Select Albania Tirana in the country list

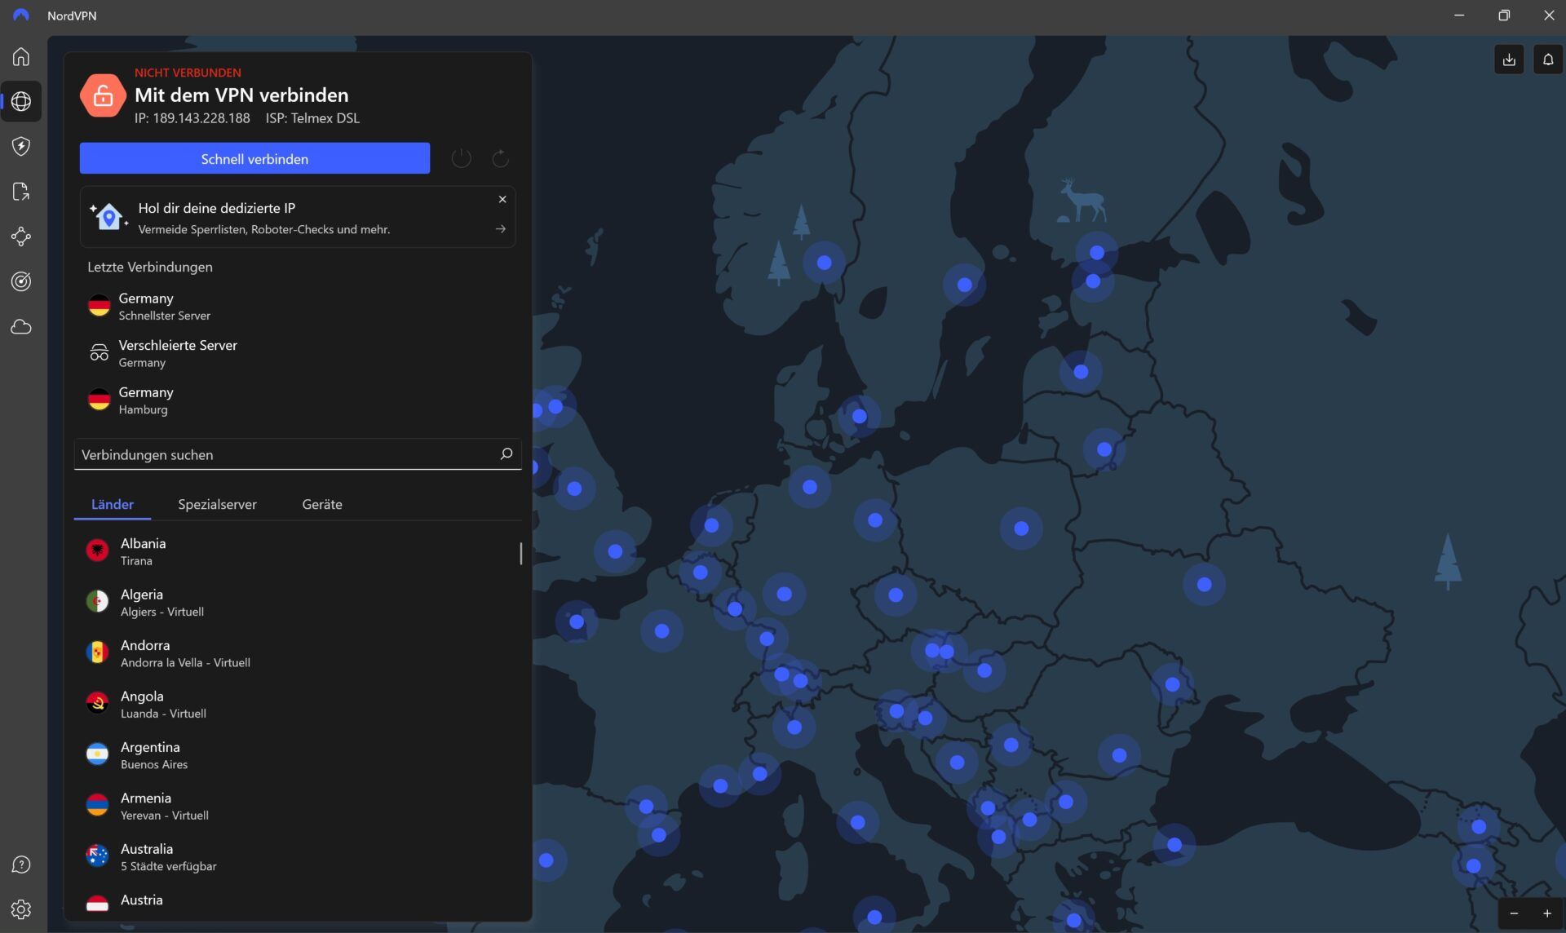click(x=298, y=551)
